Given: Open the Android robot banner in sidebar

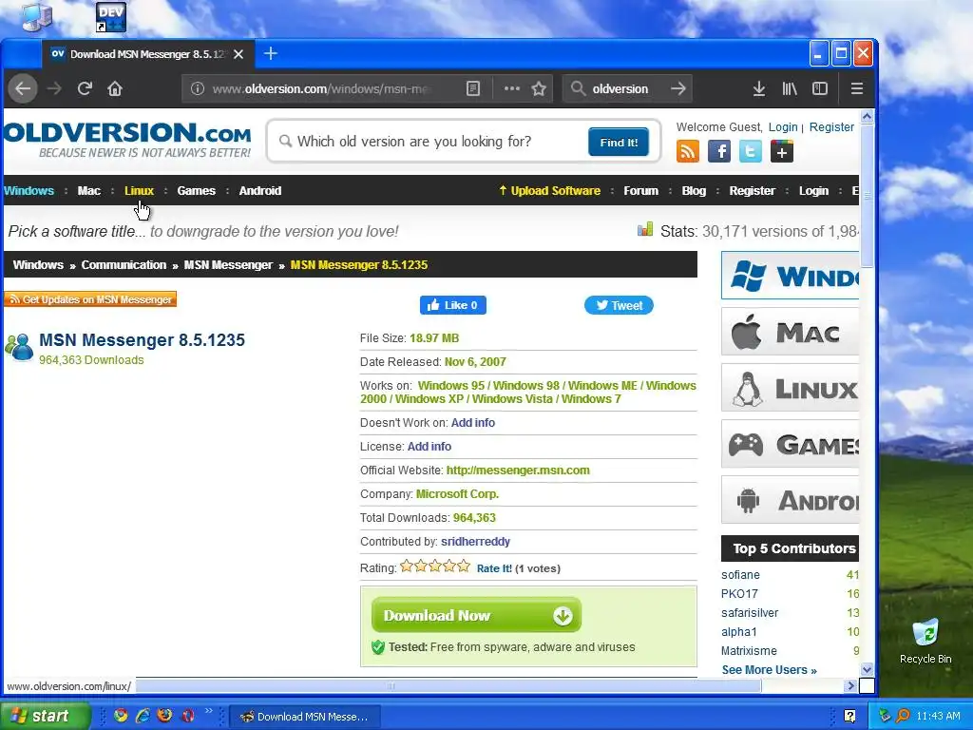Looking at the screenshot, I should point(790,500).
